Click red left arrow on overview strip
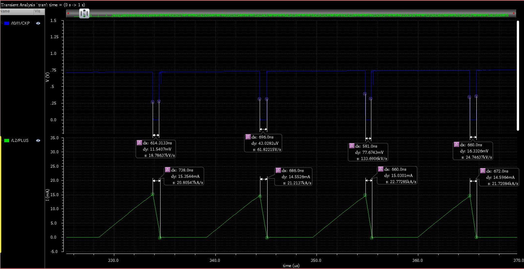 coord(68,13)
